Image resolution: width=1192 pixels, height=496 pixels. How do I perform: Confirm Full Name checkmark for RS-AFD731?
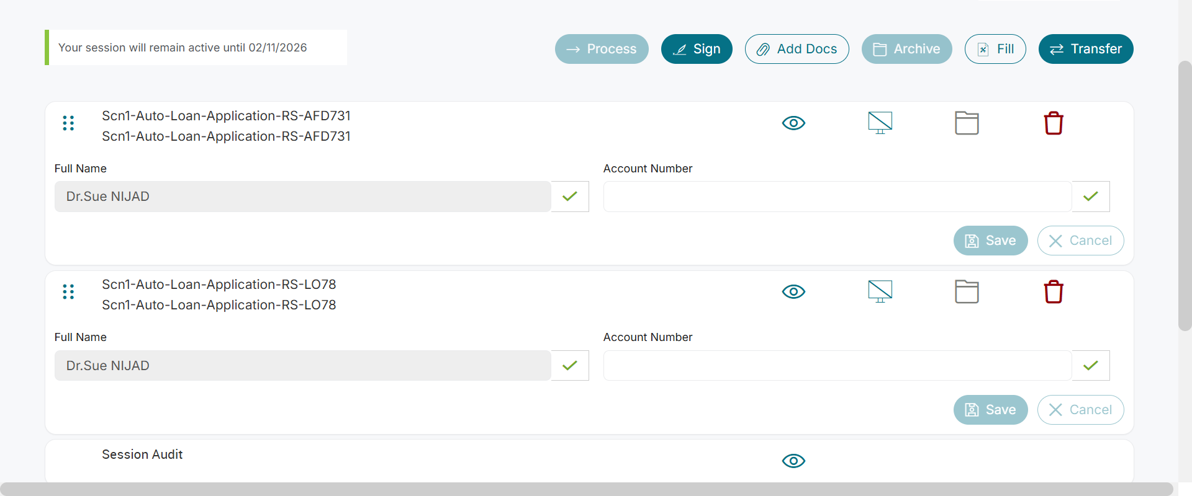click(x=570, y=197)
